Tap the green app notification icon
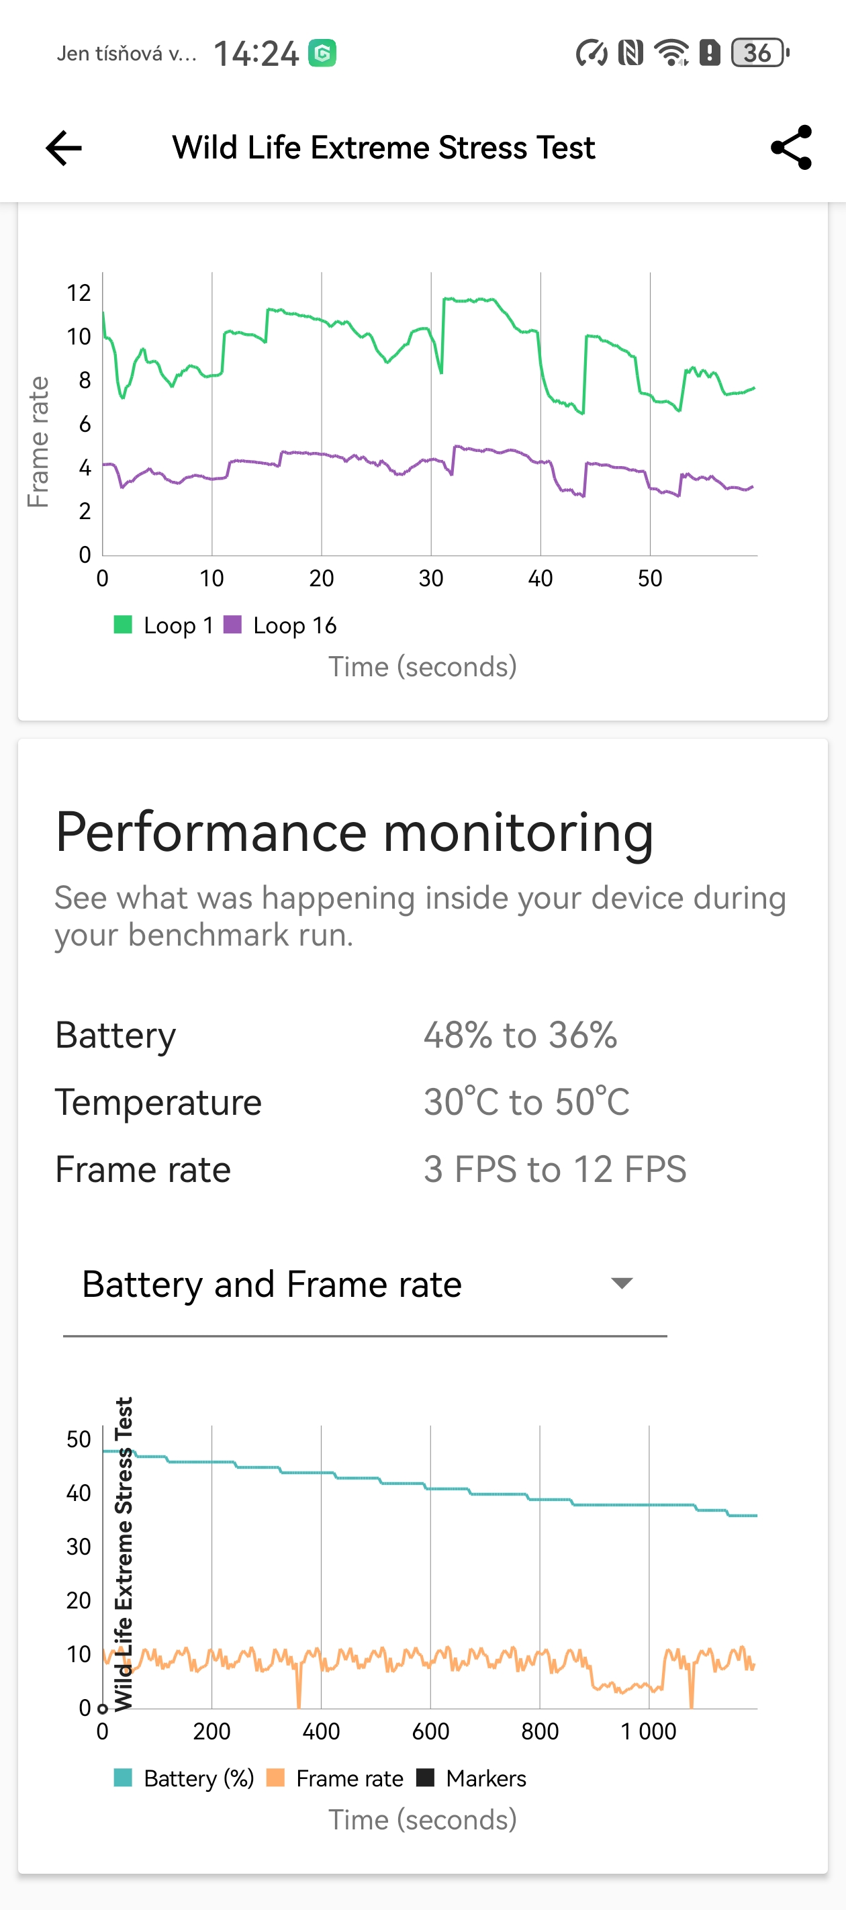 [322, 52]
